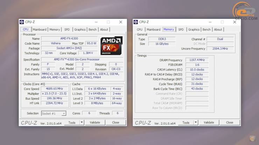Click the AMD FX-6300 name field
Viewport: 259px width, 145px height.
pyautogui.click(x=69, y=38)
